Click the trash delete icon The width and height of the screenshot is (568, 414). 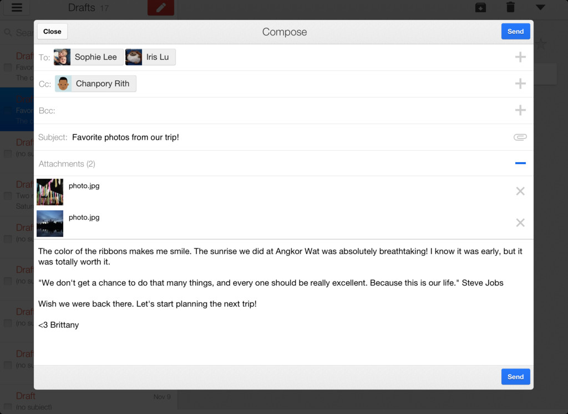pos(510,7)
